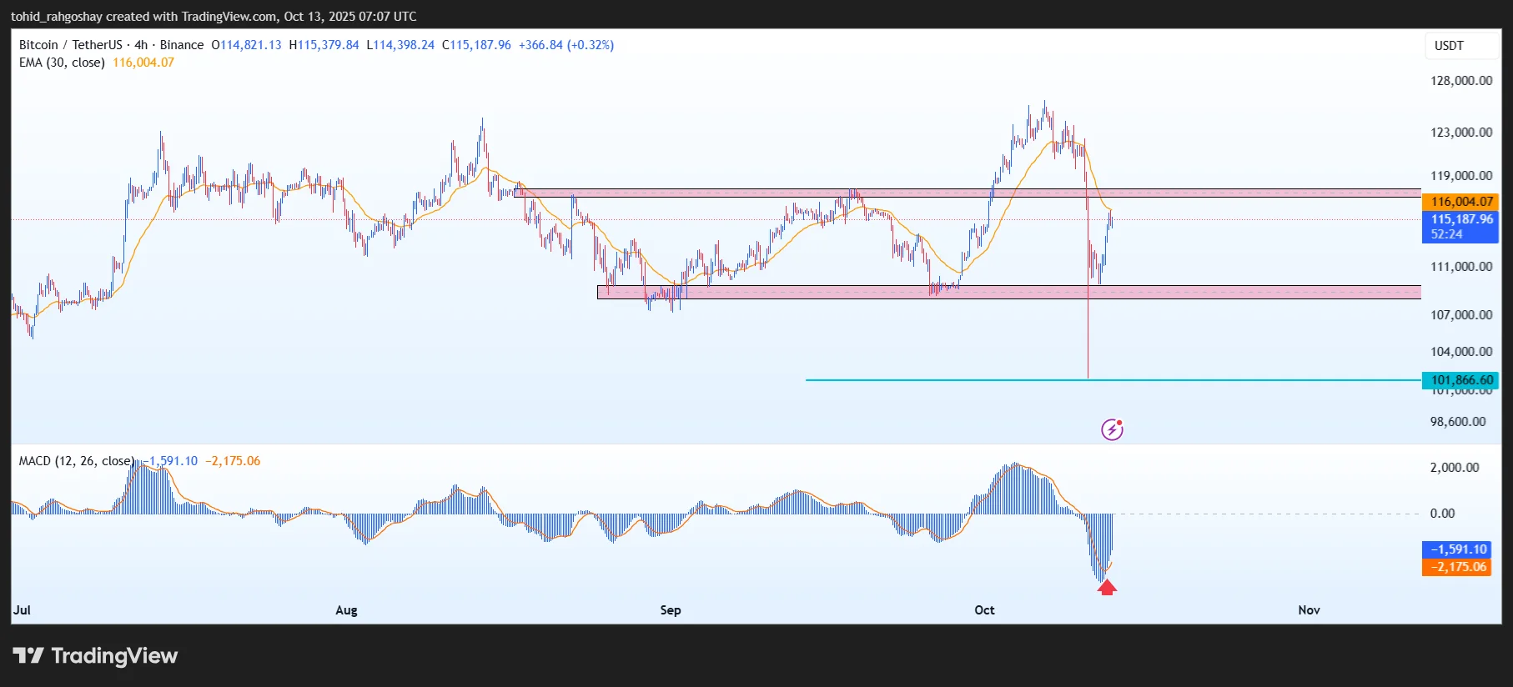1513x687 pixels.
Task: Click the cyan 101,866.60 price label
Action: 1461,380
